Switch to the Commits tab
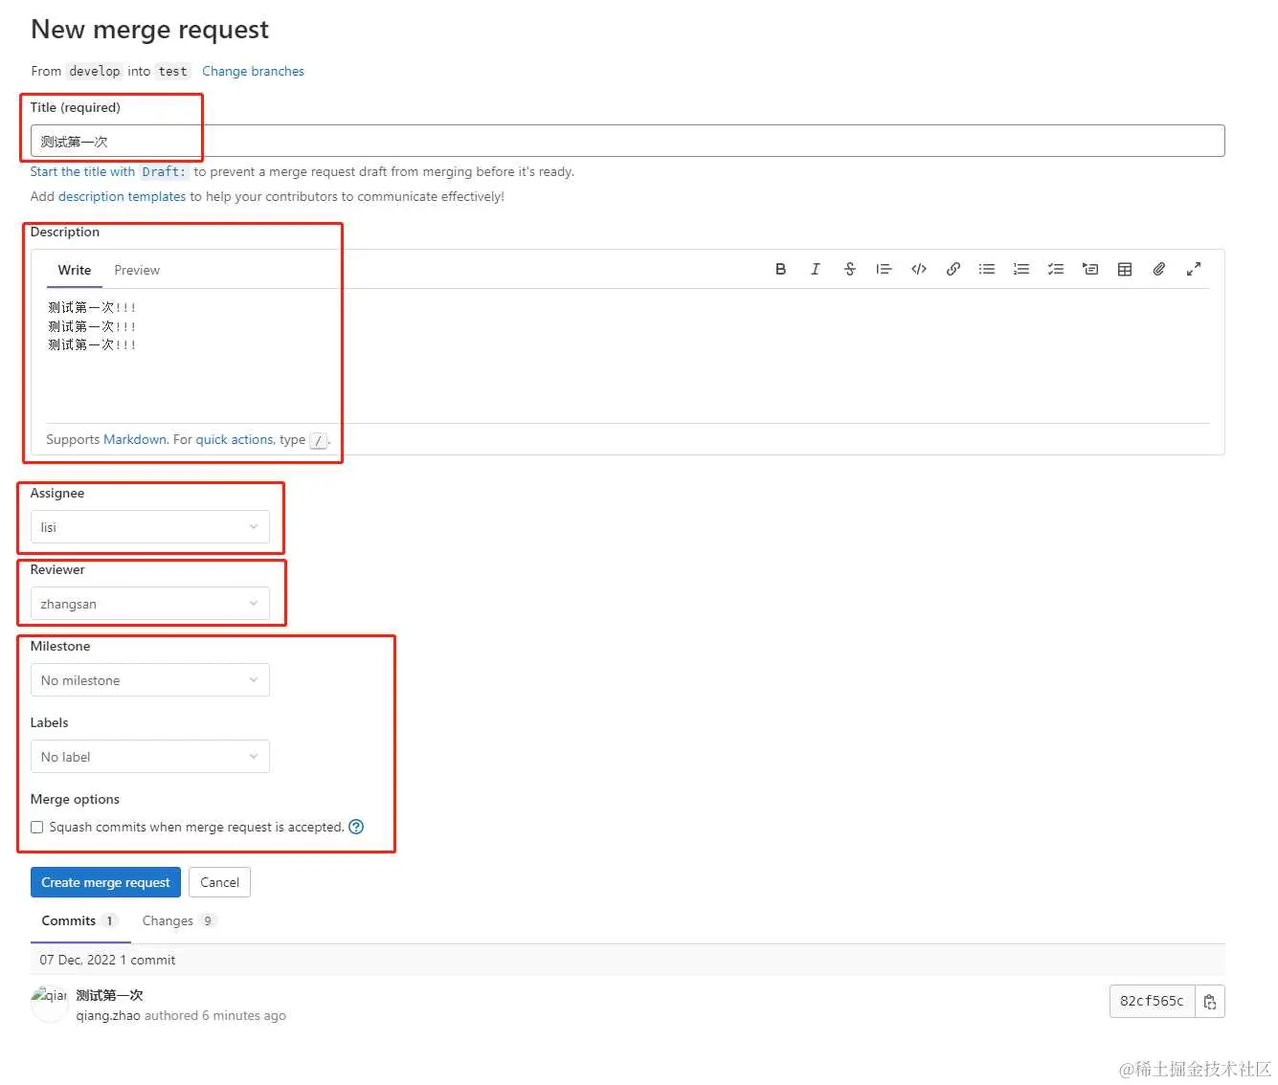Image resolution: width=1278 pixels, height=1085 pixels. tap(80, 920)
